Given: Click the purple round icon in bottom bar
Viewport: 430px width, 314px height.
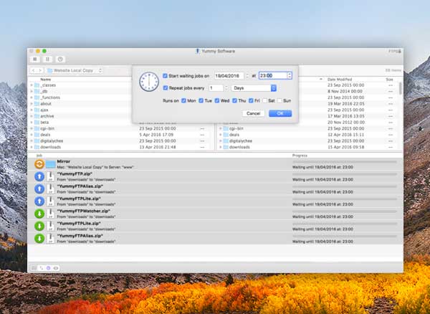Looking at the screenshot, I should pyautogui.click(x=48, y=268).
